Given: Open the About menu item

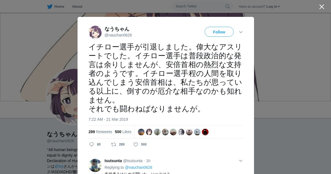Looking at the screenshot, I should [x=77, y=7].
